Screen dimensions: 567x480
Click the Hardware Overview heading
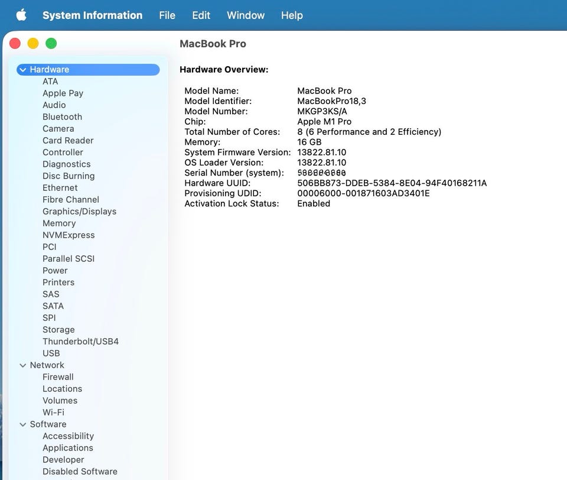[x=224, y=70]
